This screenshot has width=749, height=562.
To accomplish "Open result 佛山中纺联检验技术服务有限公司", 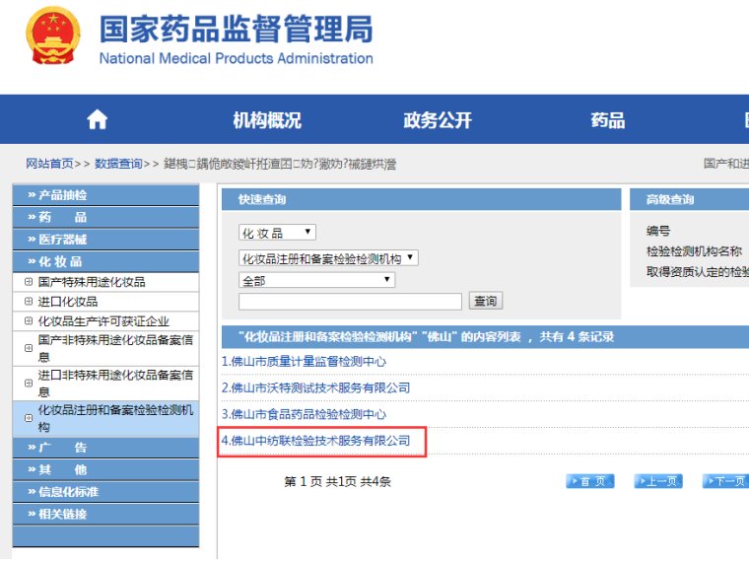I will (x=315, y=441).
